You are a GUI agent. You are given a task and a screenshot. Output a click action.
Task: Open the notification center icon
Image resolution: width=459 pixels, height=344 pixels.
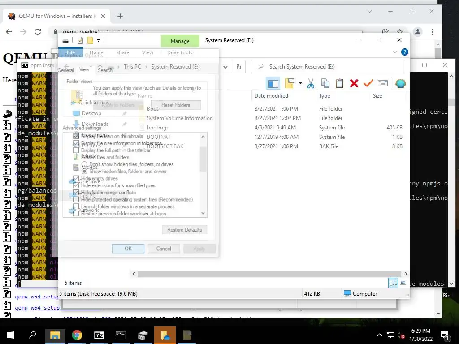pos(445,335)
